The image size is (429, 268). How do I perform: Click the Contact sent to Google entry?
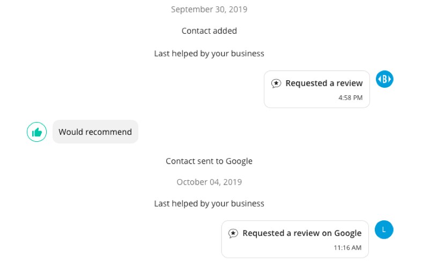point(209,161)
